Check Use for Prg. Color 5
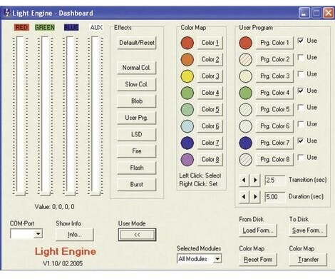Screen dimensions: 335x279 [301, 107]
